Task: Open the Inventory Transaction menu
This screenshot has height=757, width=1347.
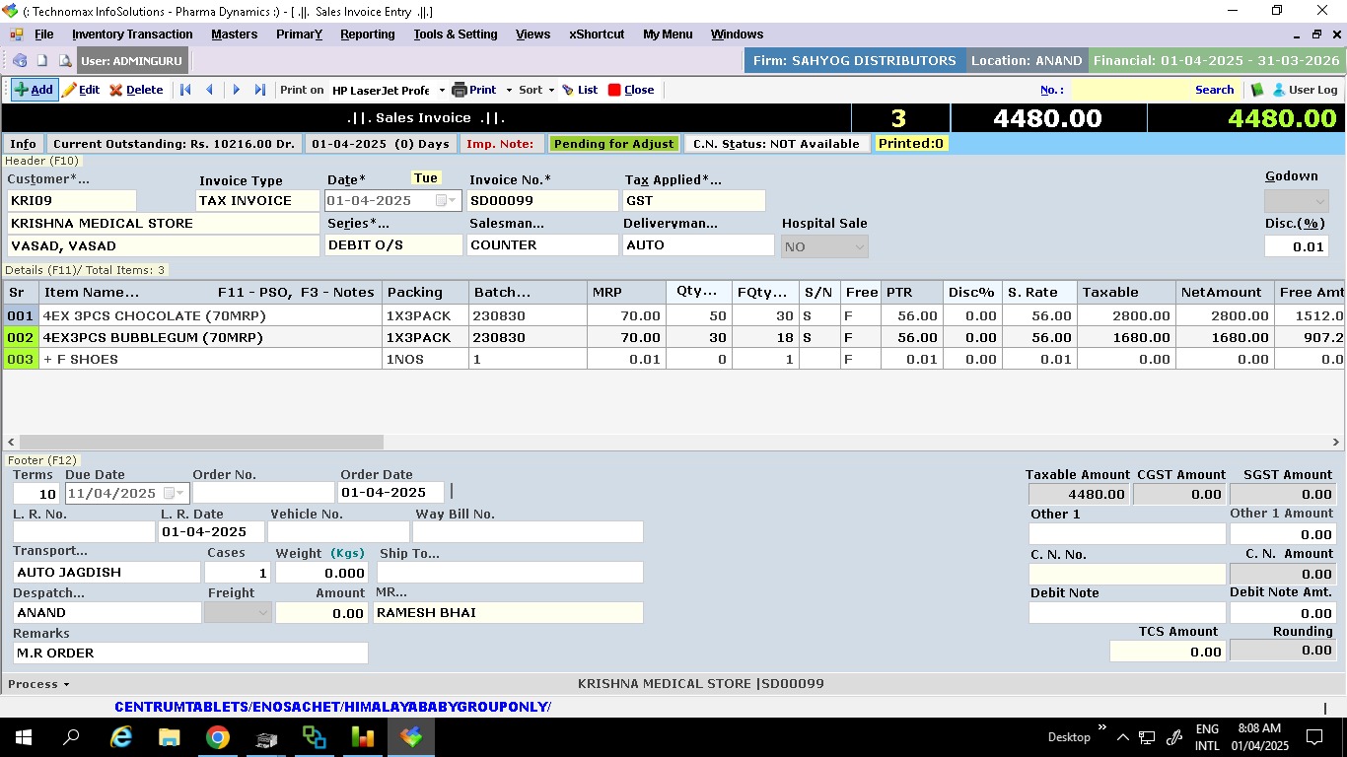Action: tap(132, 34)
